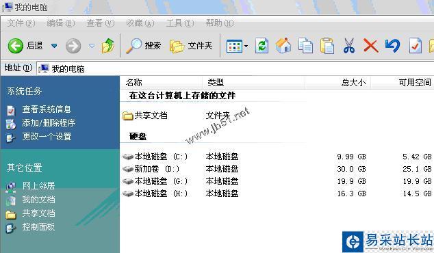Click 添加/删除程序 task link
The height and width of the screenshot is (253, 434).
(x=49, y=123)
